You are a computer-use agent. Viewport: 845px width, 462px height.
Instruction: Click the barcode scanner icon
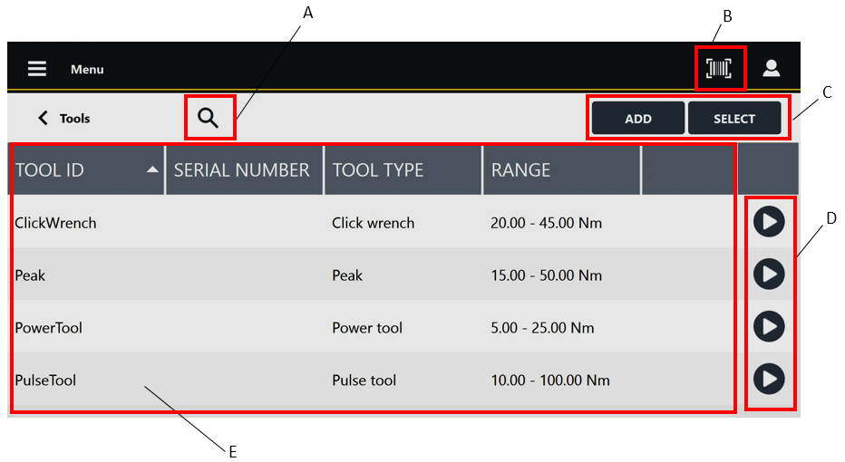pyautogui.click(x=719, y=69)
